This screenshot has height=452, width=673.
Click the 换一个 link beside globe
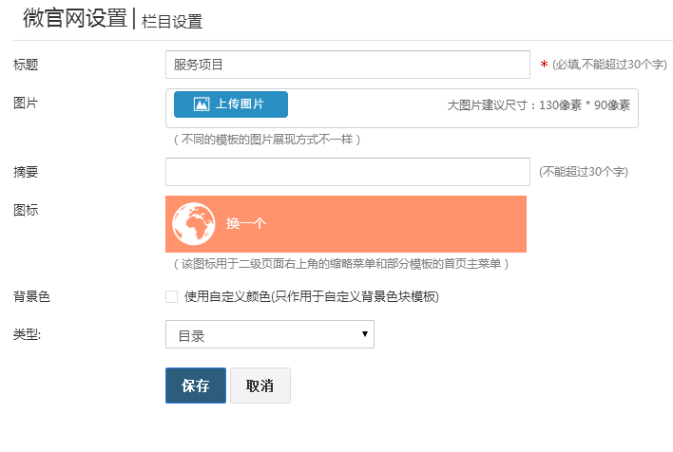coord(246,223)
